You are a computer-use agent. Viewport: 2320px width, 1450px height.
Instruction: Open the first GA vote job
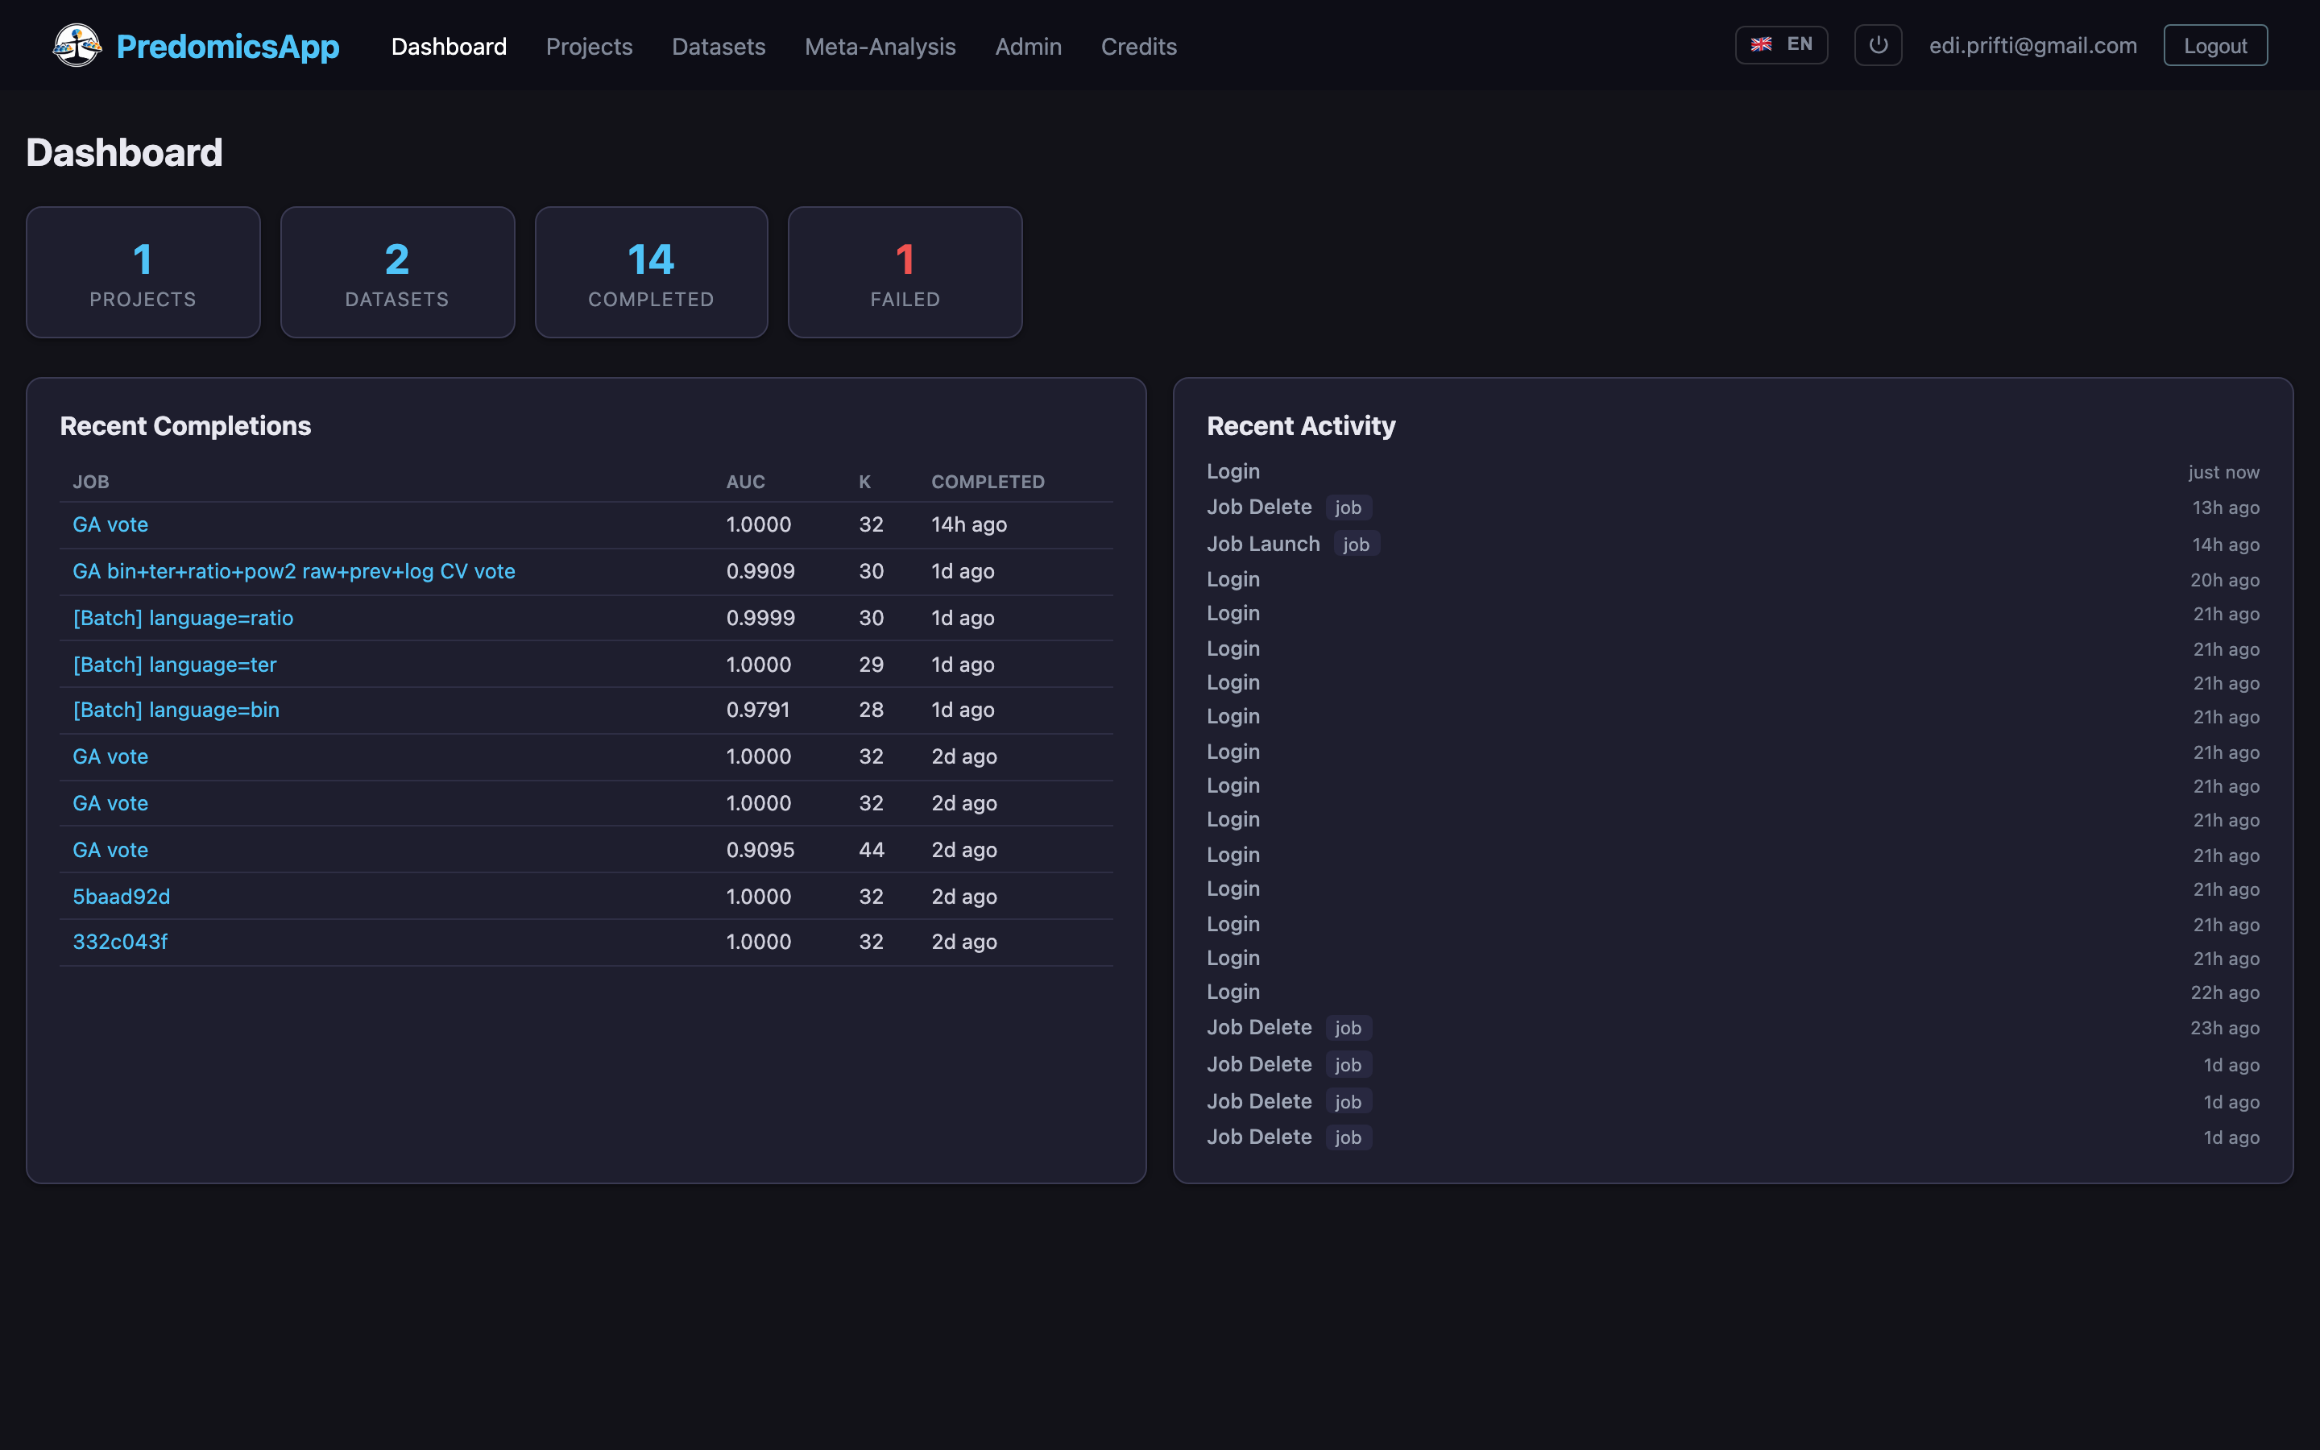(x=110, y=524)
